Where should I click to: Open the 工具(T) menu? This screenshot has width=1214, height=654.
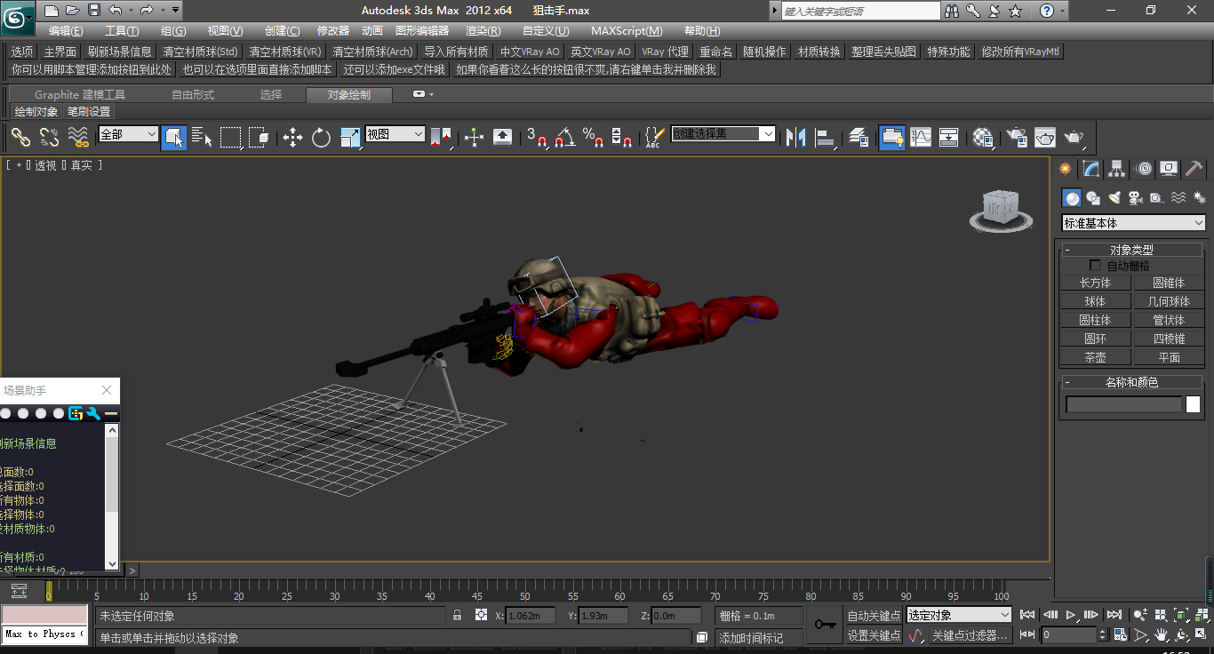click(122, 31)
